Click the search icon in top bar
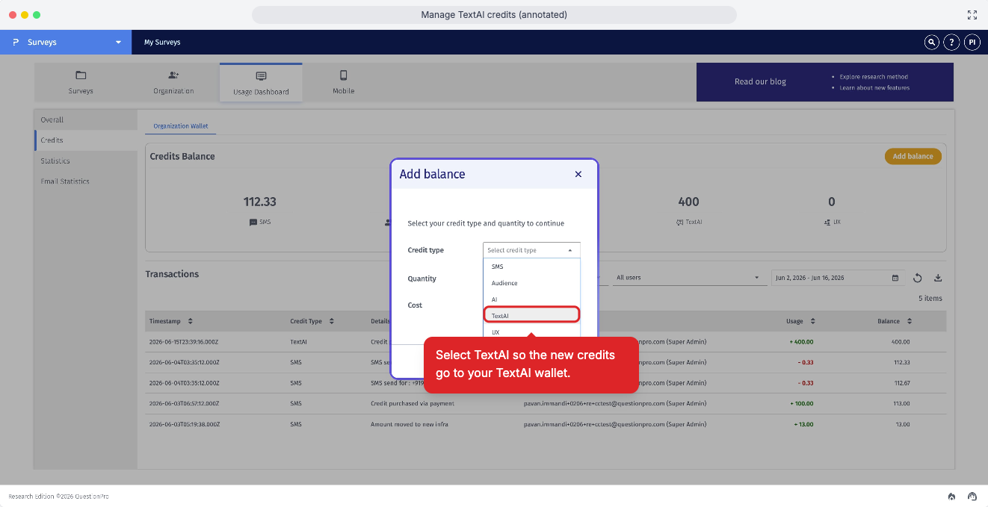The width and height of the screenshot is (988, 507). [931, 43]
